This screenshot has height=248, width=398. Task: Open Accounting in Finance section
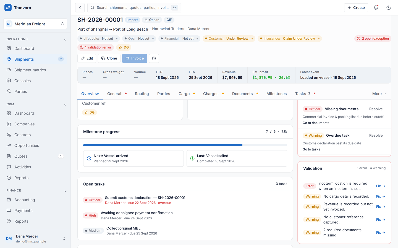click(35, 200)
